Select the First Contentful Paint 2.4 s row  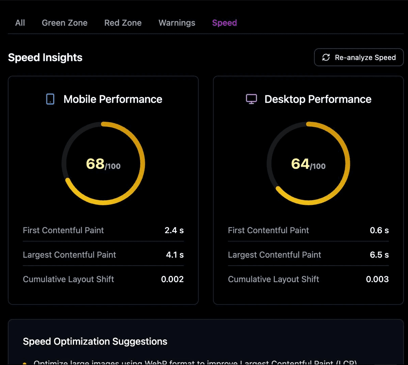click(x=103, y=230)
